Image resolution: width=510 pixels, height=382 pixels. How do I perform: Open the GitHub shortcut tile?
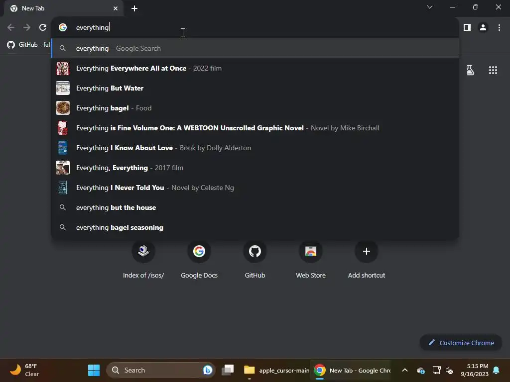255,260
